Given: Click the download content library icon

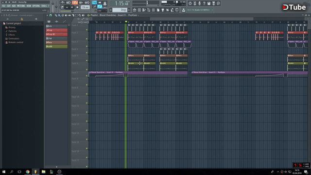Looking at the screenshot, I should tap(184, 10).
